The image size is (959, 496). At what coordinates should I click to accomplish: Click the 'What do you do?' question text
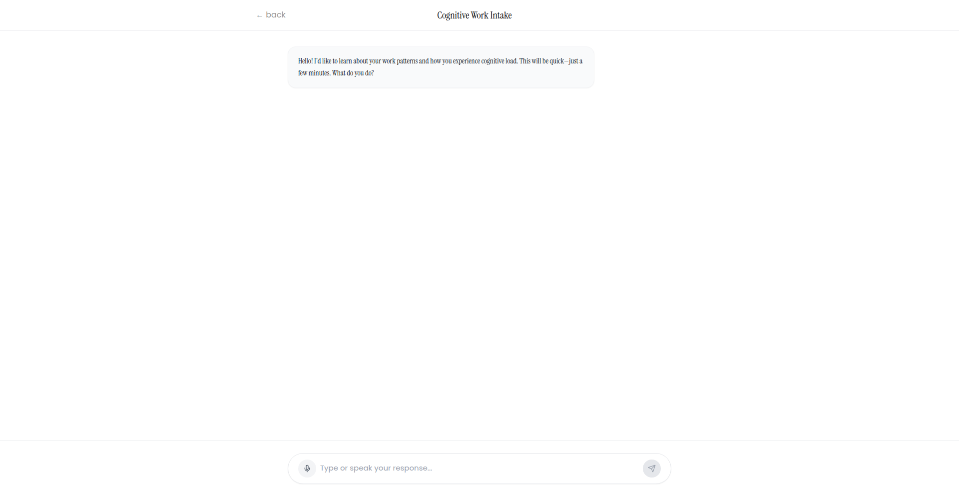[x=353, y=73]
